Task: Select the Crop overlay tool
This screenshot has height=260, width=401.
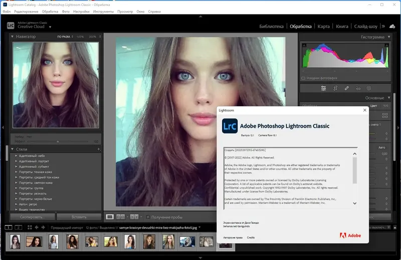Action: tap(335, 88)
